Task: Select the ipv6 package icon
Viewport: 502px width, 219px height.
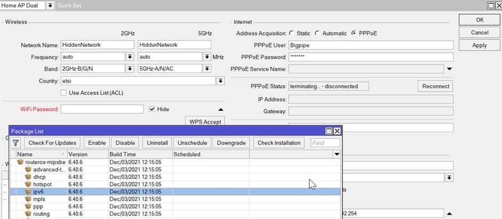Action: [x=28, y=191]
